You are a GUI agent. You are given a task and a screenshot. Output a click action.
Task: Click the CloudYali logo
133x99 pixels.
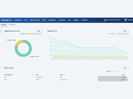pos(6,20)
